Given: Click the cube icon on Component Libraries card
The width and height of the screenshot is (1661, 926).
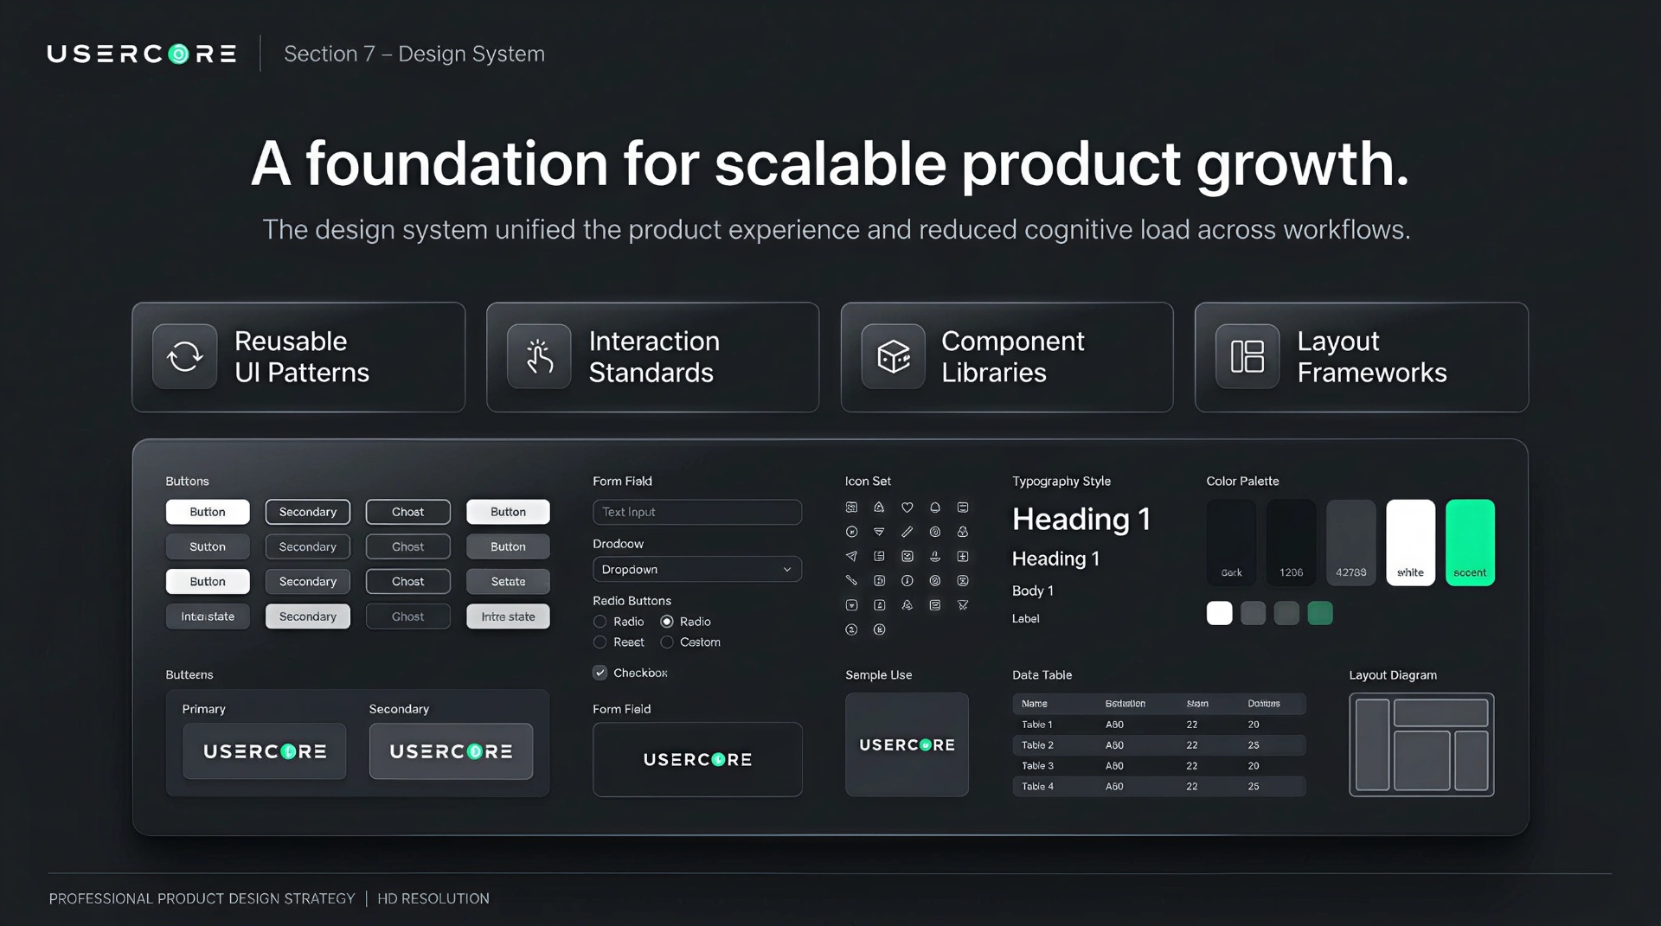Looking at the screenshot, I should pyautogui.click(x=894, y=356).
